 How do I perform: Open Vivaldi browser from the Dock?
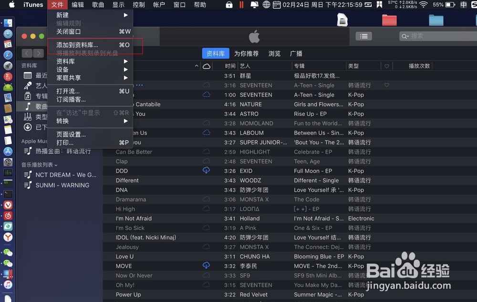click(8, 205)
